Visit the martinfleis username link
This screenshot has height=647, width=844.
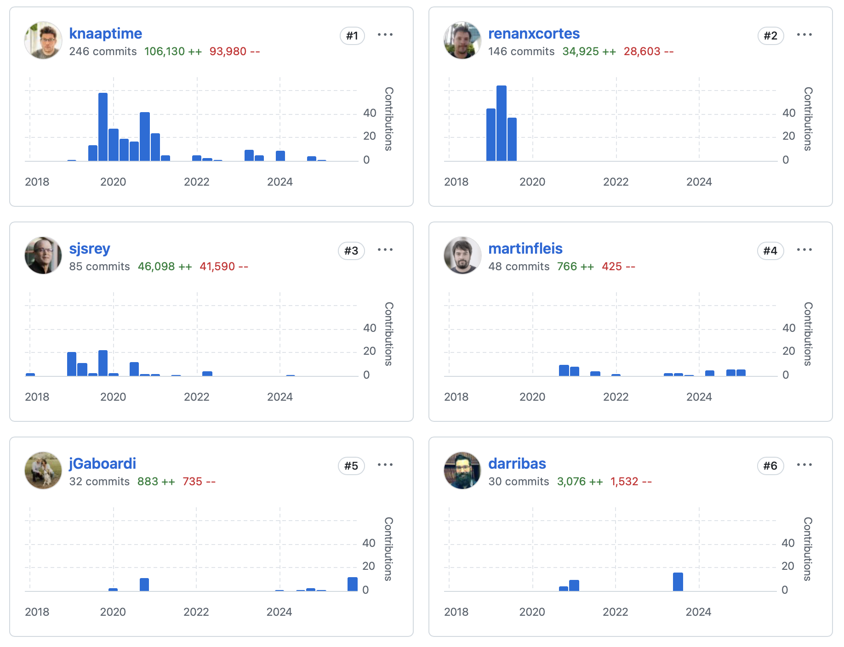click(525, 249)
